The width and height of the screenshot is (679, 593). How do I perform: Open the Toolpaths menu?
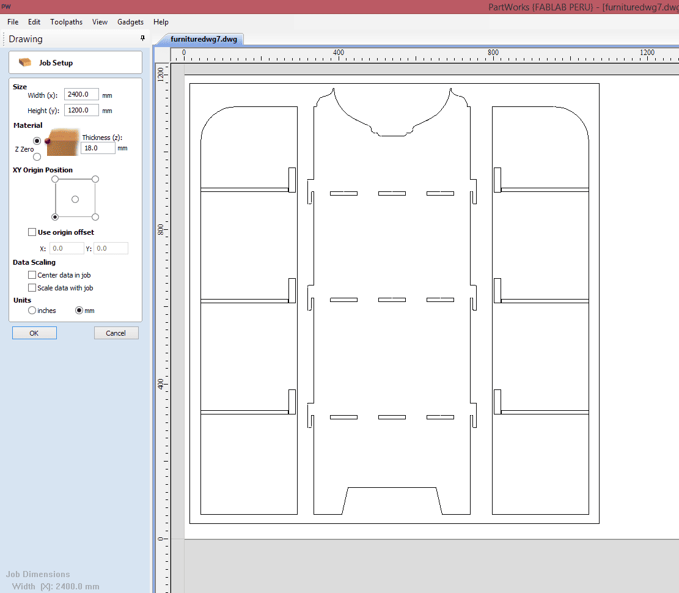point(66,21)
